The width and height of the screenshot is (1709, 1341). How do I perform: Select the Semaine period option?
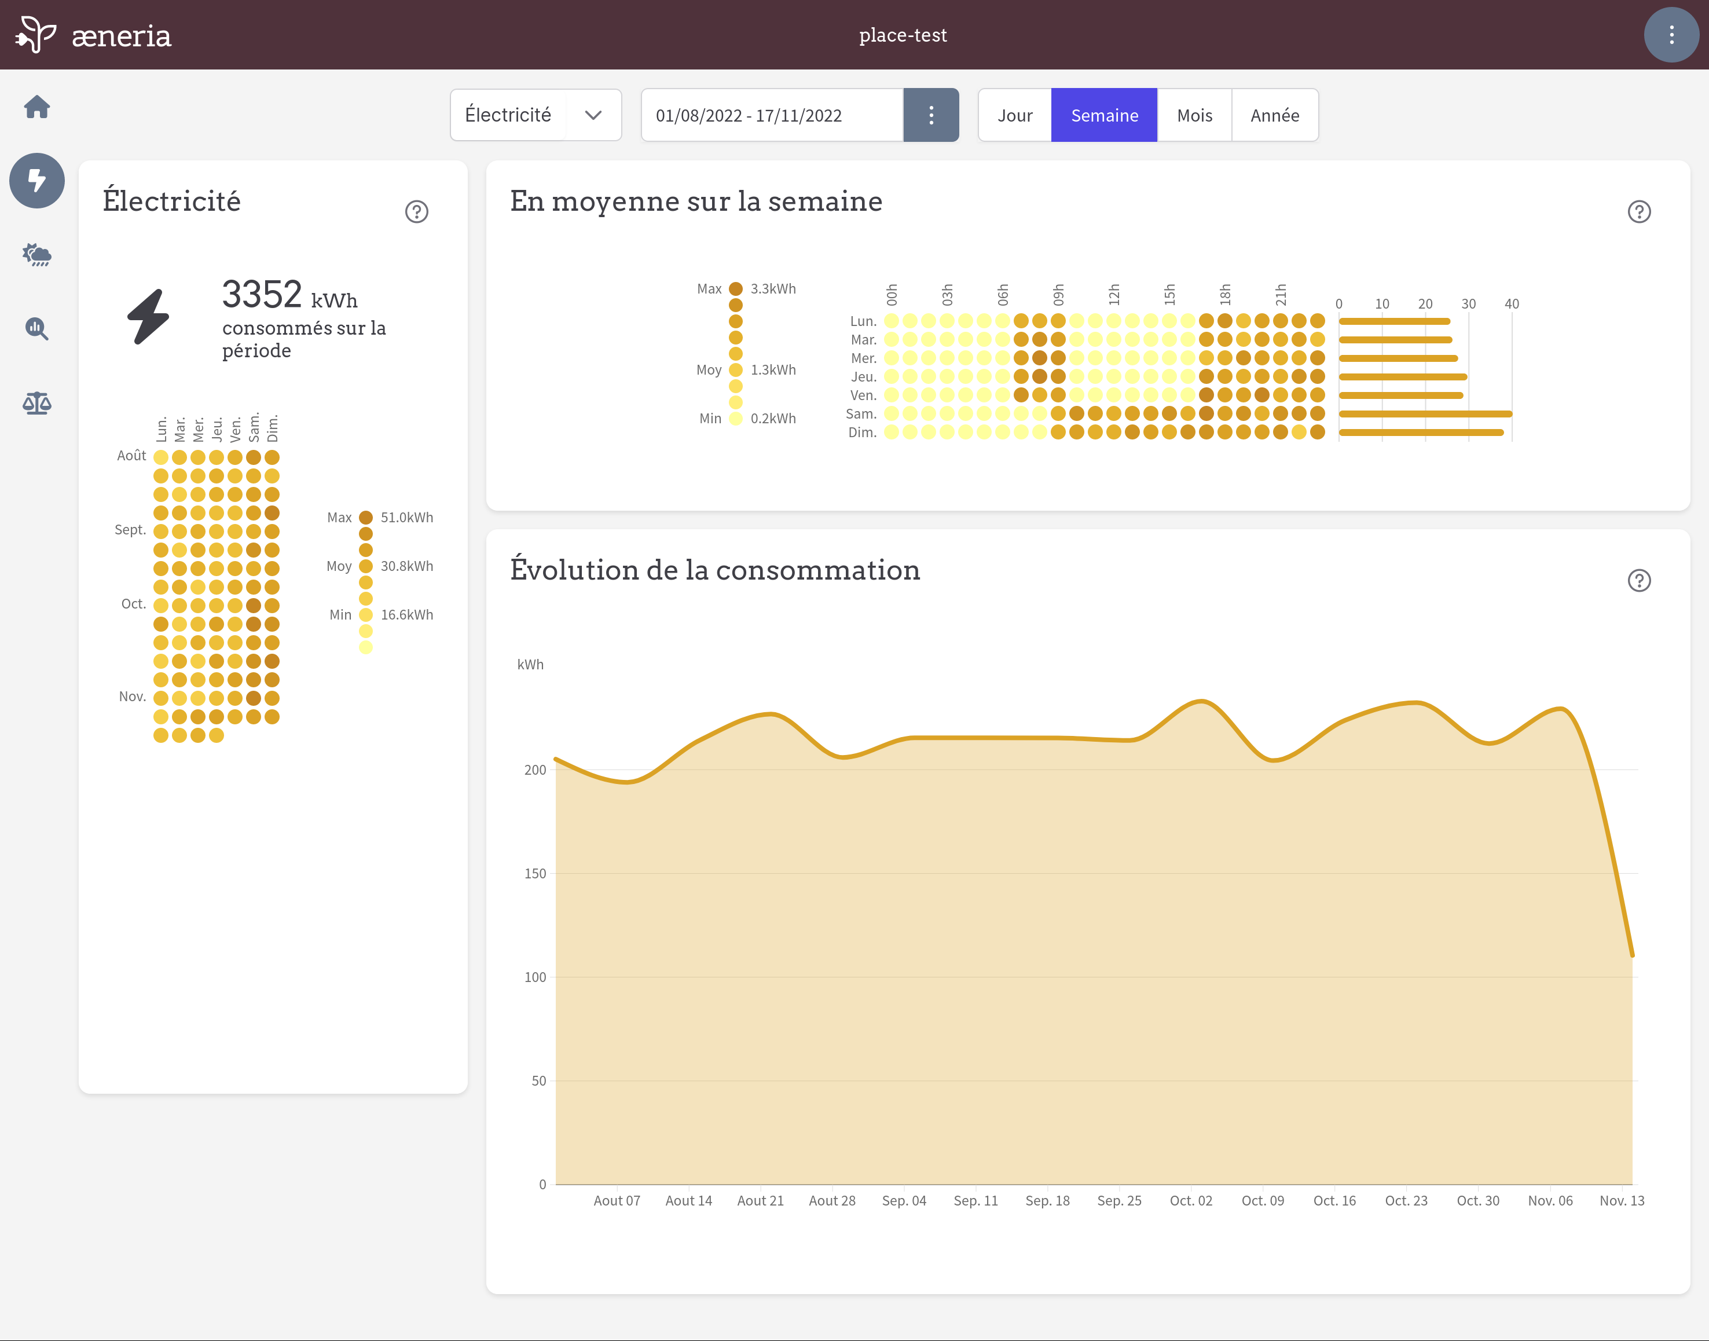coord(1104,115)
